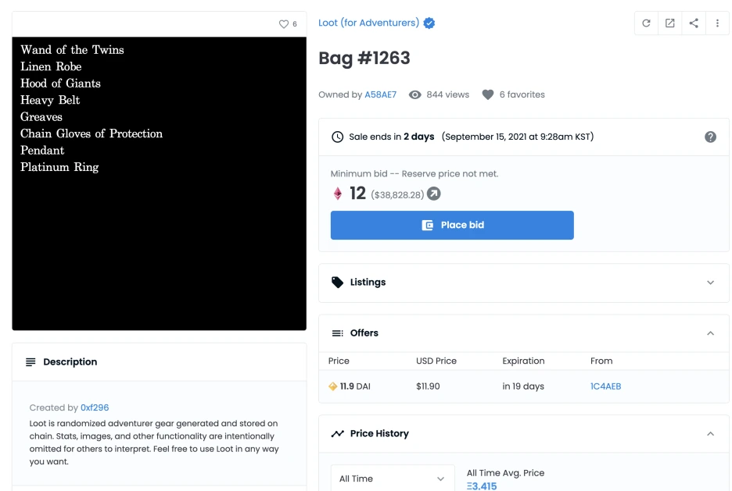Click the Bag #1263 loot image
Screen dimensions: 732x491
pyautogui.click(x=160, y=183)
